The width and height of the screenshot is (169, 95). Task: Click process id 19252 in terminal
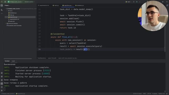click(x=47, y=70)
